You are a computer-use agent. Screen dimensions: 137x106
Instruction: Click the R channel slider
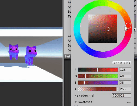point(98,70)
